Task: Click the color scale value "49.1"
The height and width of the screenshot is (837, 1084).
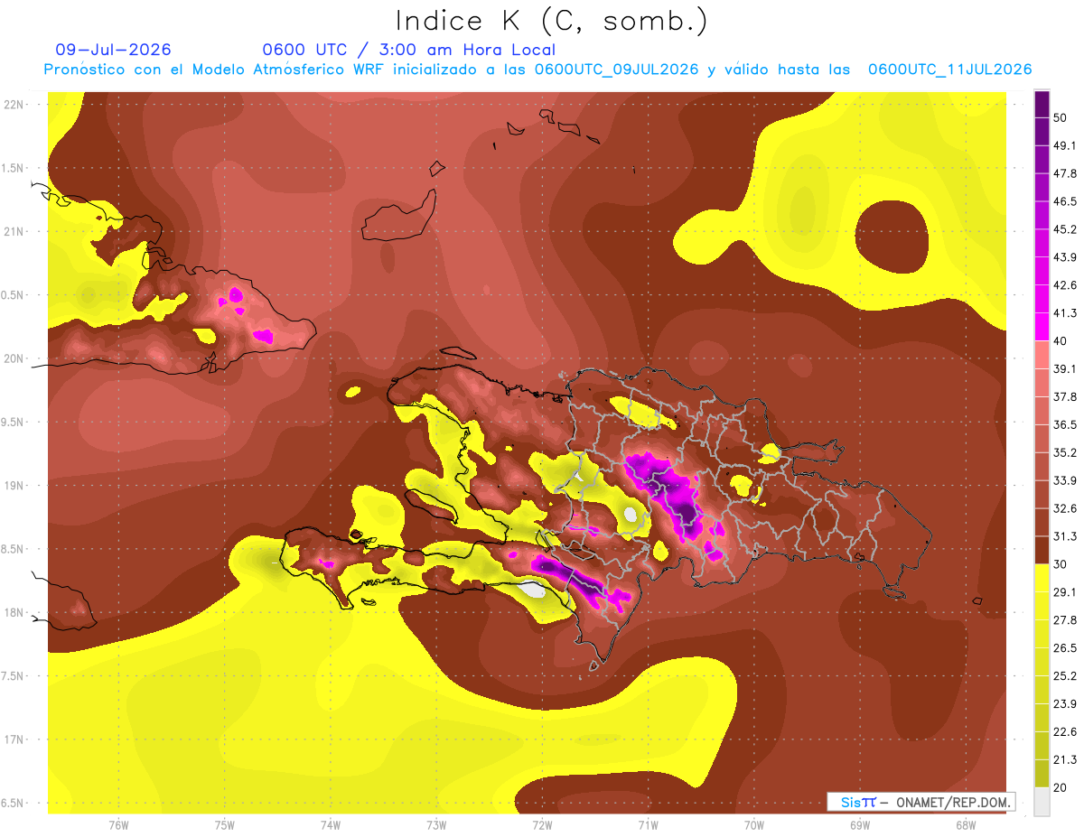Action: click(1065, 146)
